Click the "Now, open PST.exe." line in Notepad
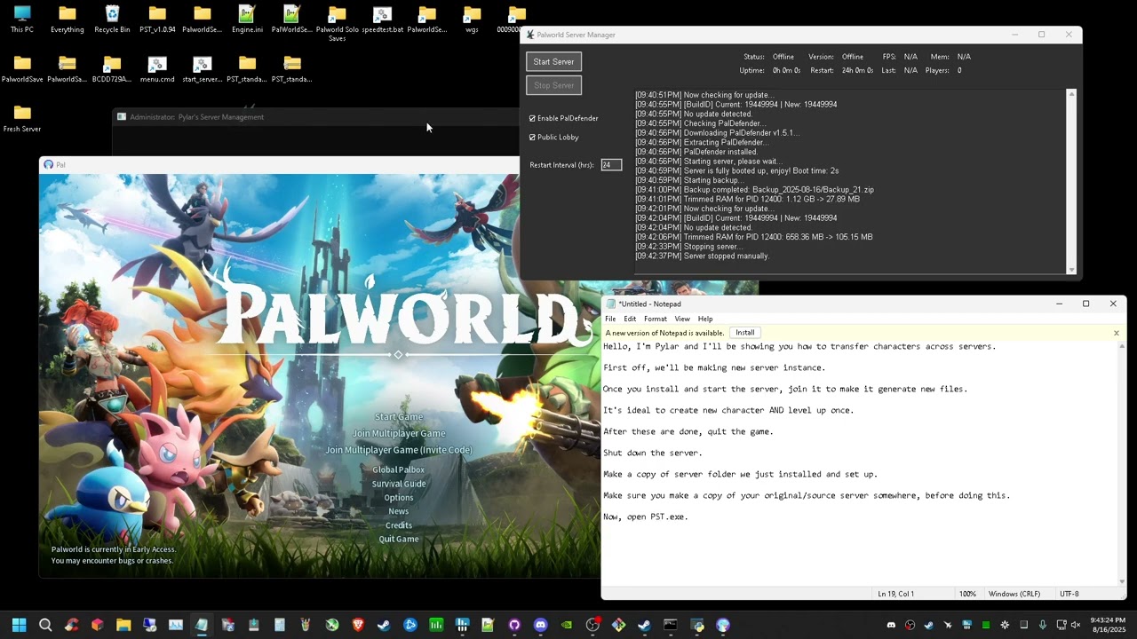This screenshot has width=1137, height=639. (x=646, y=517)
